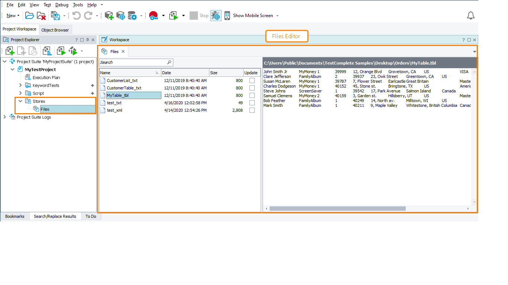Open the New menu dropdown
The height and width of the screenshot is (285, 508).
click(x=13, y=15)
